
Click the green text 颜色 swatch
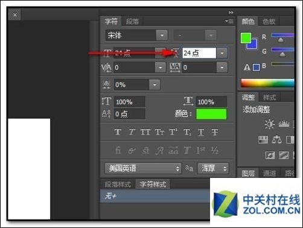(x=211, y=114)
